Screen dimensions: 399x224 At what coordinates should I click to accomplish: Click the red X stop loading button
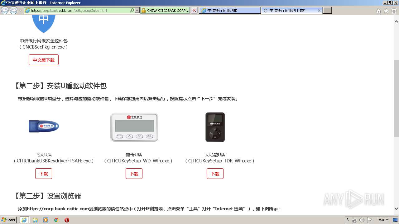pyautogui.click(x=194, y=10)
